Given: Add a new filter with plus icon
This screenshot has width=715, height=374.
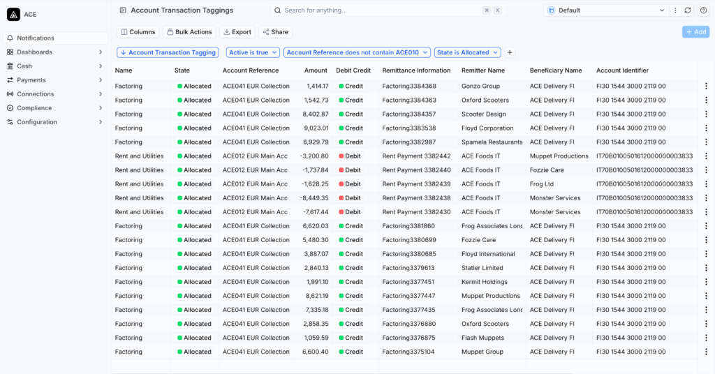Looking at the screenshot, I should tap(510, 52).
